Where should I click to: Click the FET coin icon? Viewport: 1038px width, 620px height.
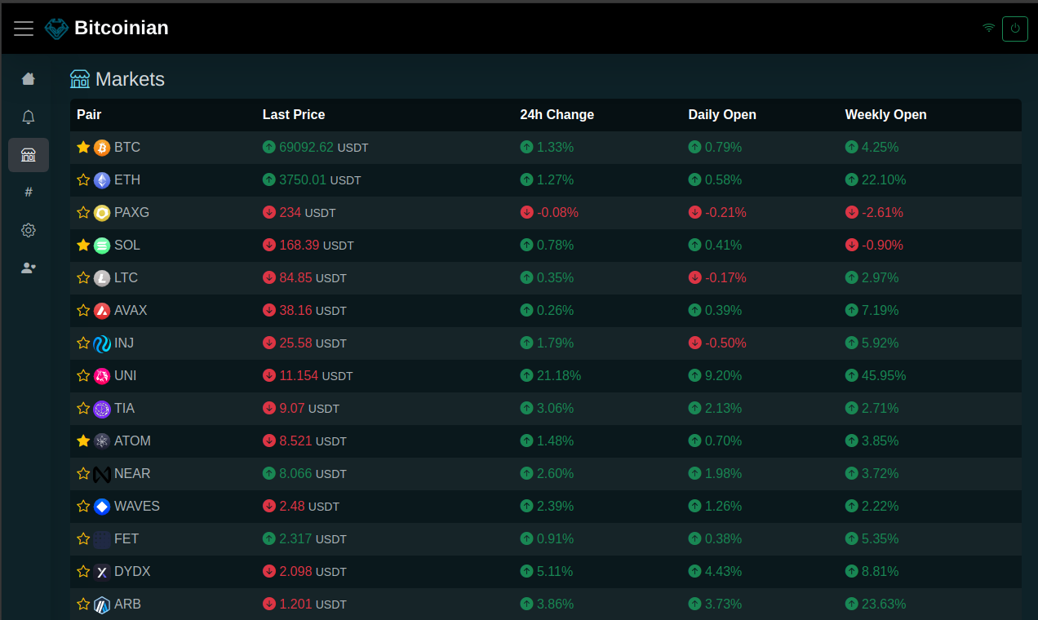[x=102, y=539]
